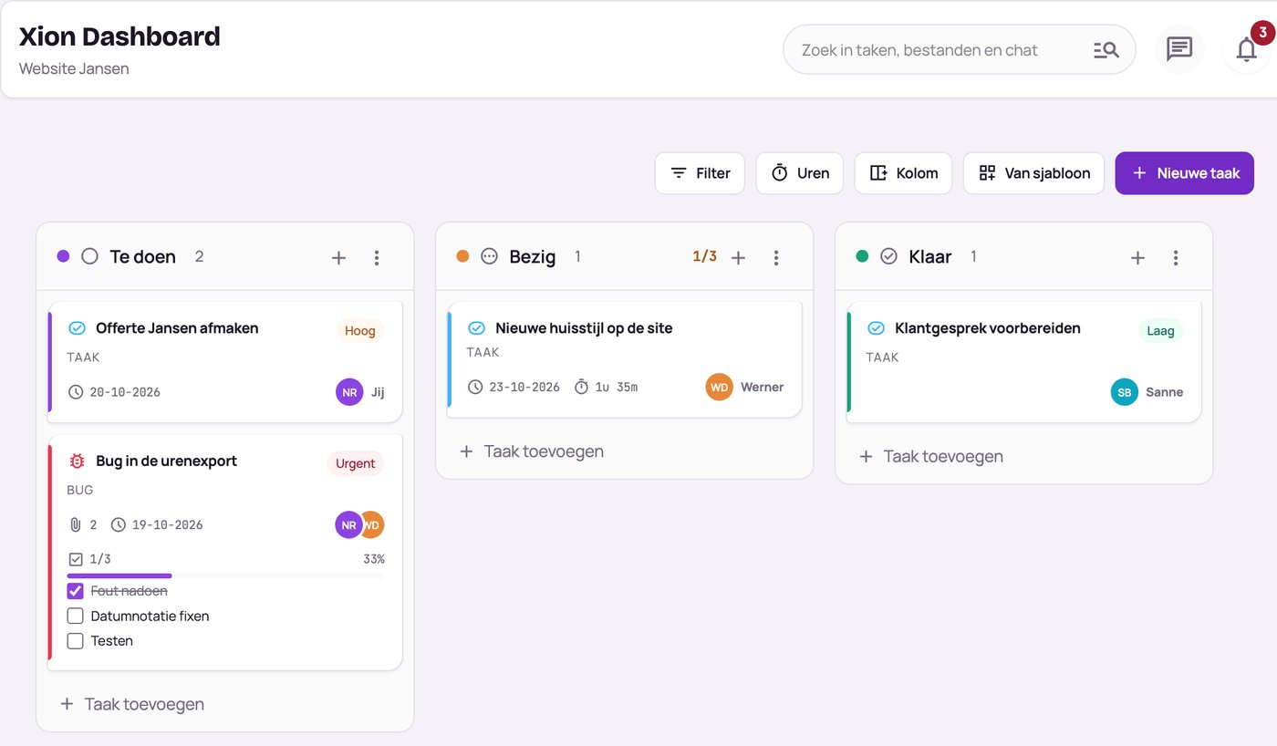The width and height of the screenshot is (1277, 746).
Task: Open the Kolom options
Action: tap(903, 173)
